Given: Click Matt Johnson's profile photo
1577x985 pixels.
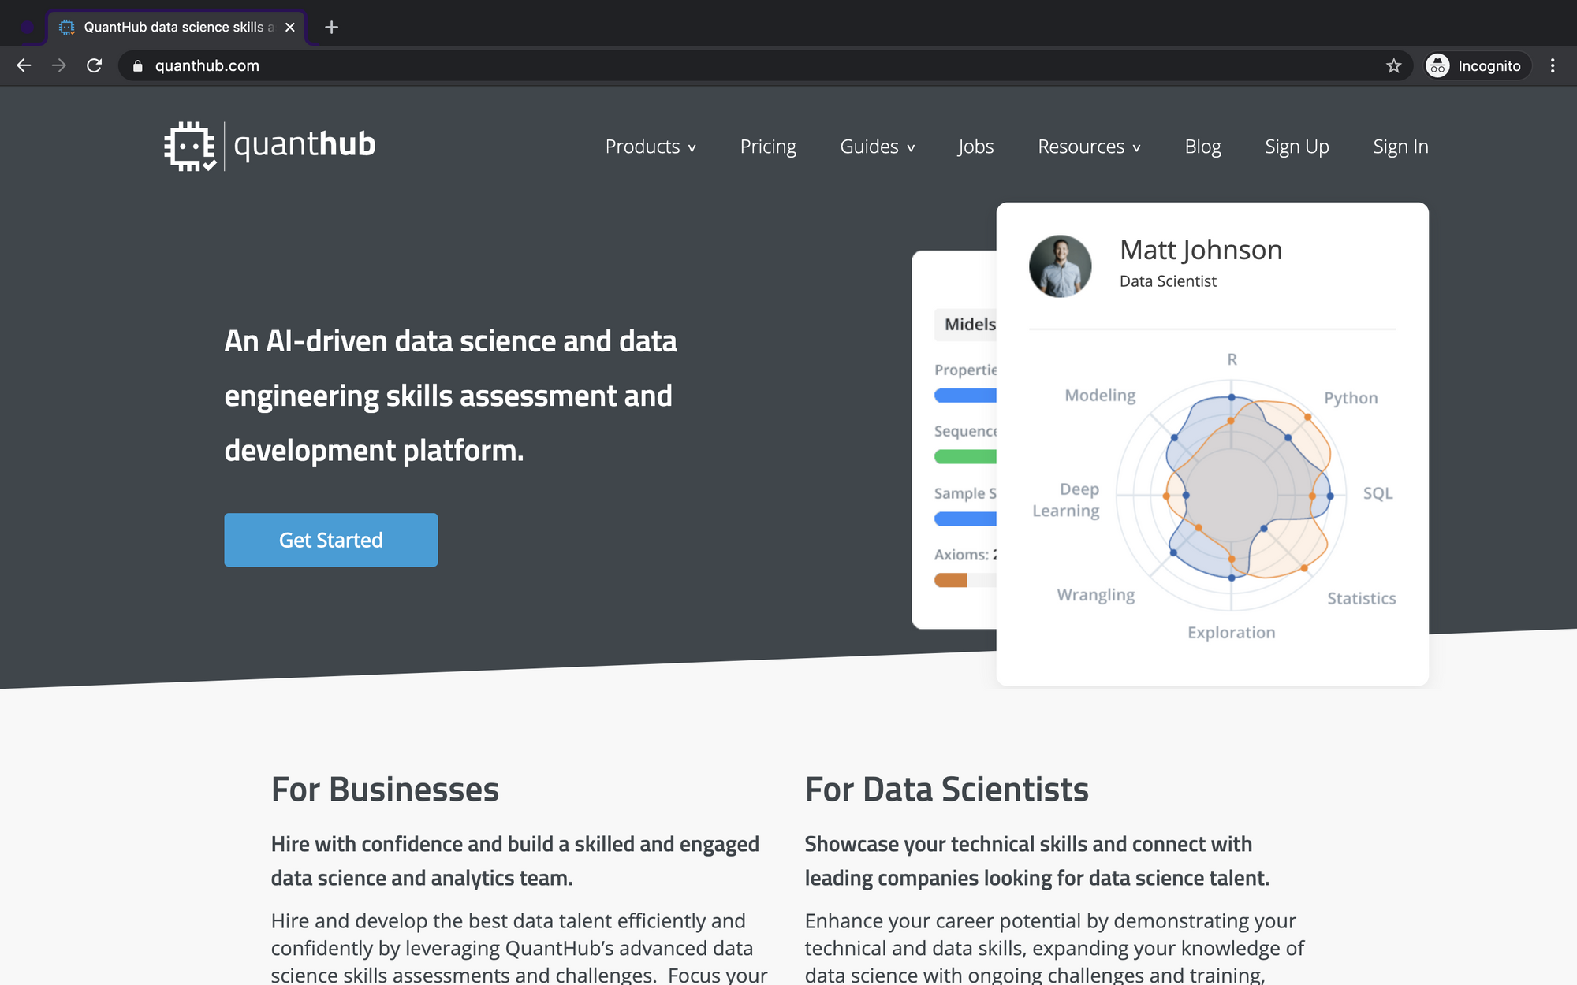Looking at the screenshot, I should [1061, 266].
